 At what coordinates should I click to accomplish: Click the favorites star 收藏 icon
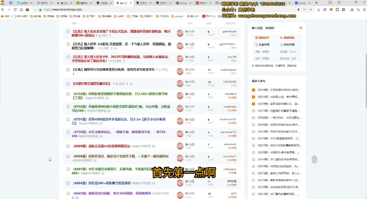[5, 16]
